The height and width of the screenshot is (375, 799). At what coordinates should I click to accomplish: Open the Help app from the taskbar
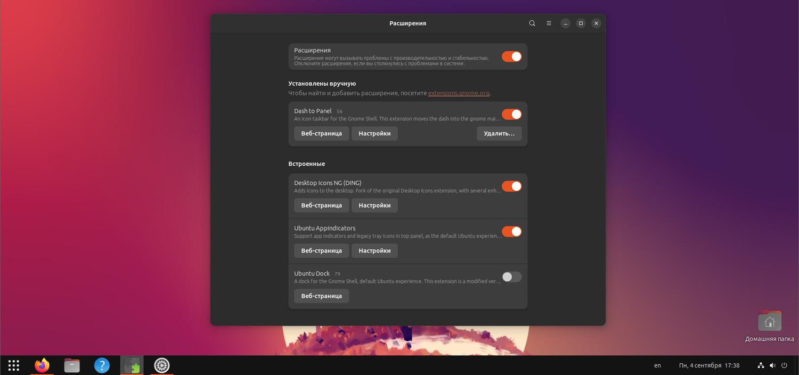[x=102, y=365]
